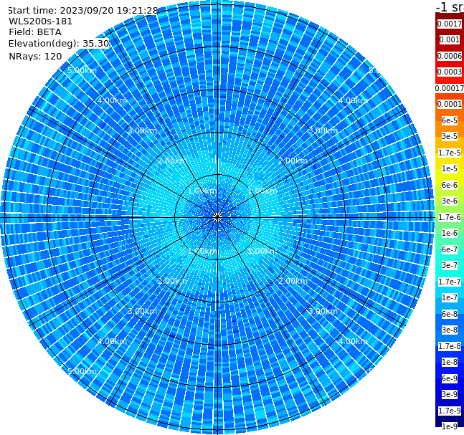The image size is (464, 435).
Task: Click the 1.7e-7 colorbar label
Action: [x=450, y=282]
